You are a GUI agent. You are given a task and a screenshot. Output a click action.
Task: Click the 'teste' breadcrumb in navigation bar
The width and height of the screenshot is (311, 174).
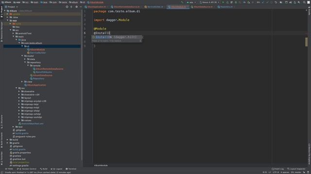pos(63,2)
